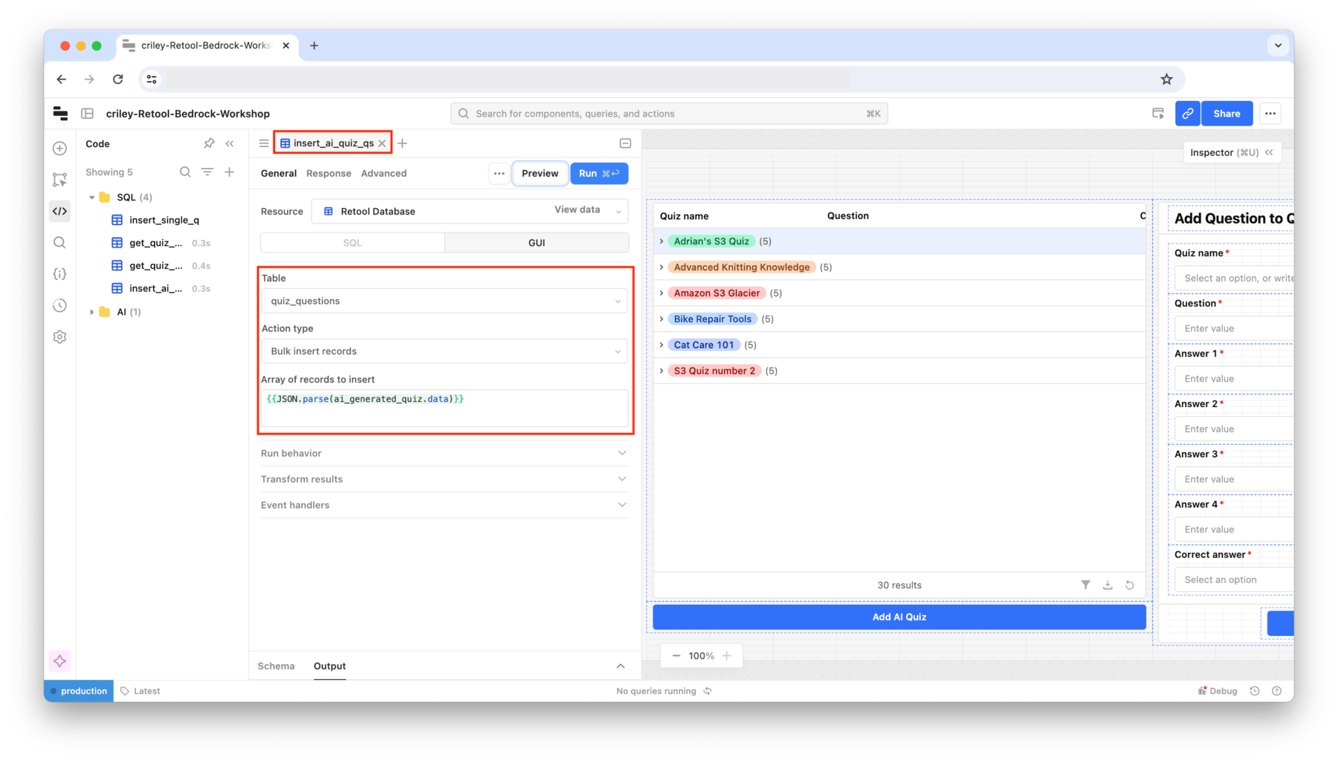Expand the Transform results section

(x=445, y=479)
